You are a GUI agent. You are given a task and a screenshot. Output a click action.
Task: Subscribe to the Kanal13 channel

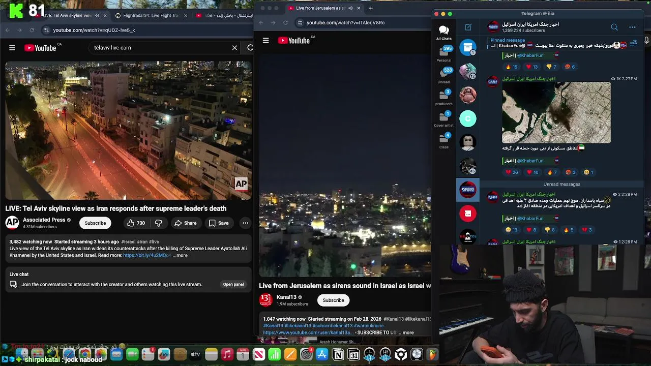click(333, 300)
